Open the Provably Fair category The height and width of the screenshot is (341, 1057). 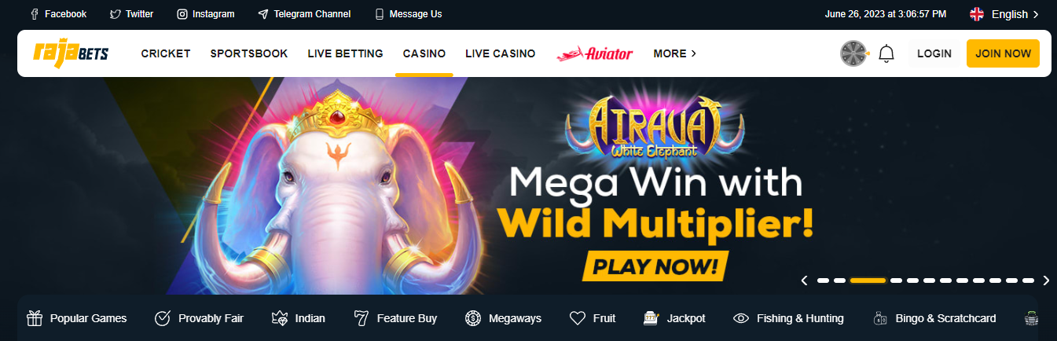pyautogui.click(x=199, y=318)
